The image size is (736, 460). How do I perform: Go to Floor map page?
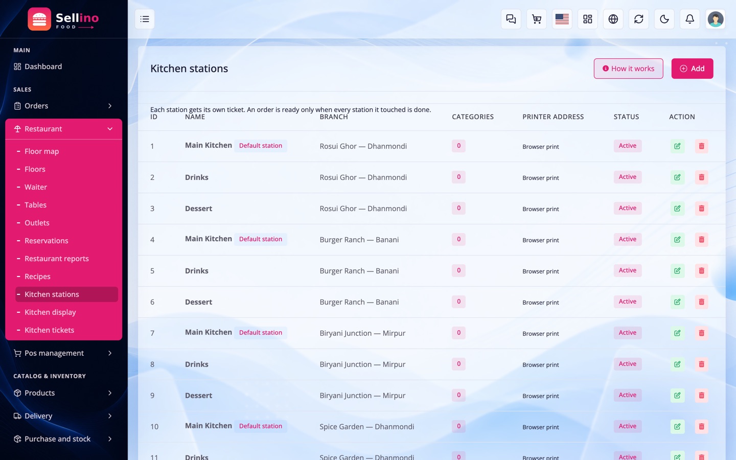pyautogui.click(x=66, y=151)
